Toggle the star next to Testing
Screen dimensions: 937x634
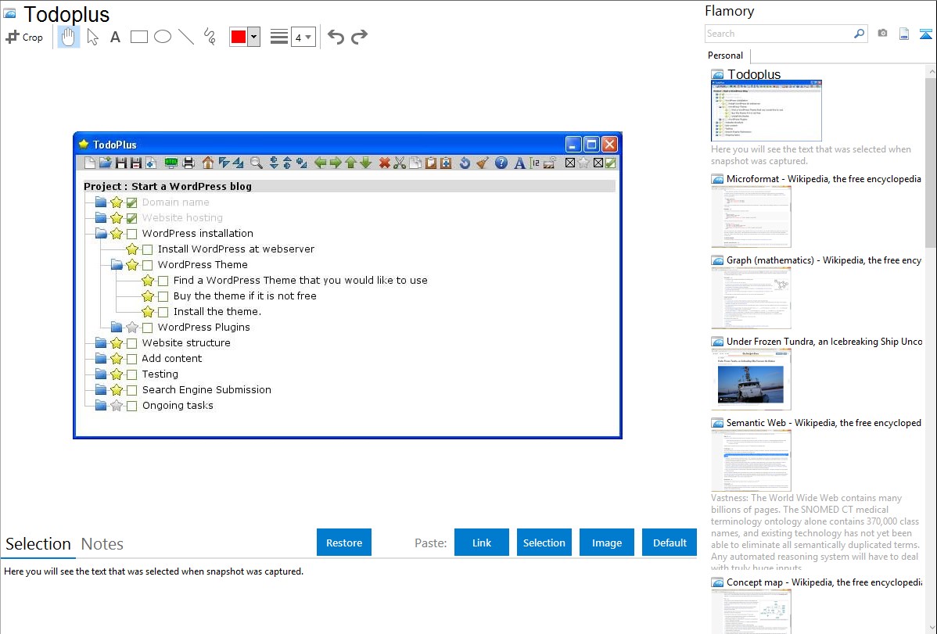[117, 374]
